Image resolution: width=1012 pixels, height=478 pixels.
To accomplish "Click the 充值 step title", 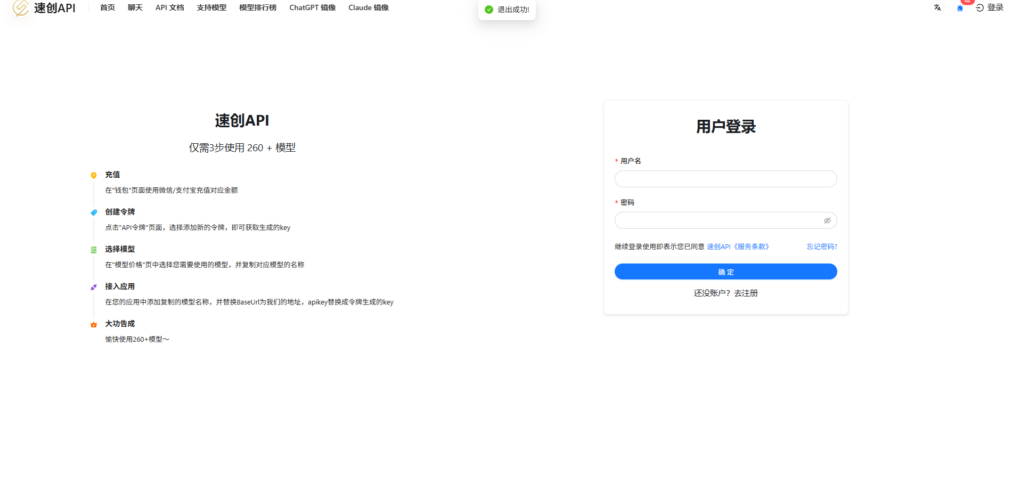I will tap(112, 175).
